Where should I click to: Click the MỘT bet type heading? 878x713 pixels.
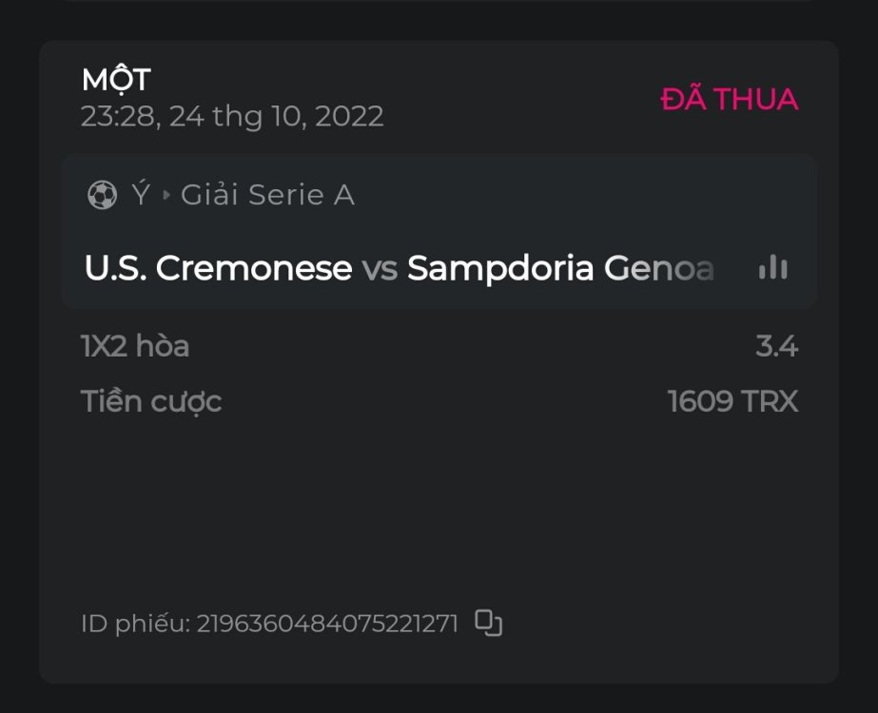(116, 80)
